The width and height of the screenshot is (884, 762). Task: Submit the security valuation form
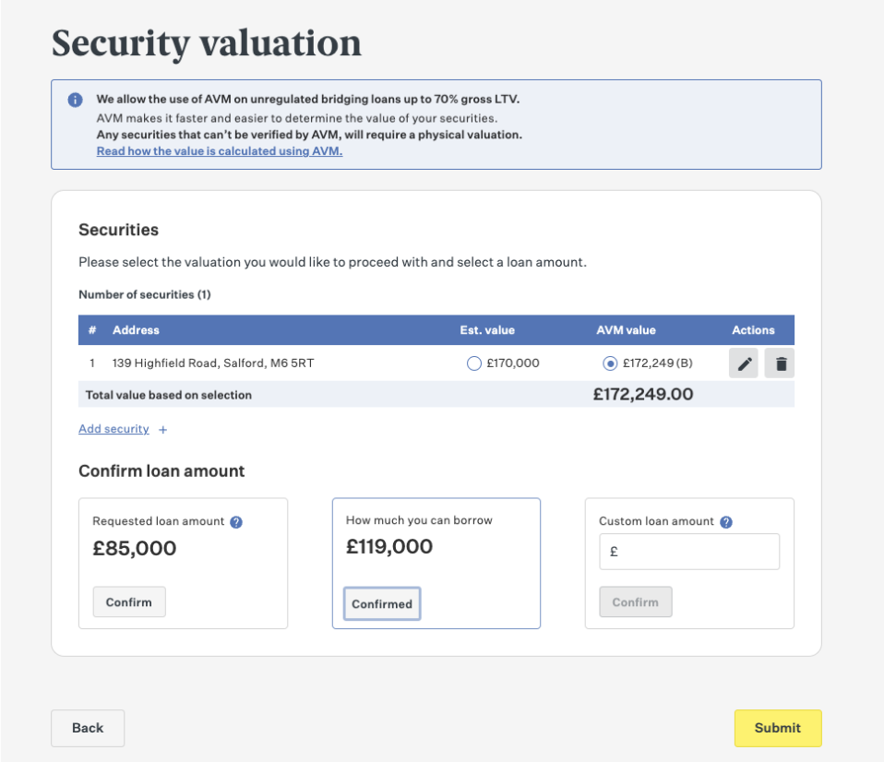(778, 728)
